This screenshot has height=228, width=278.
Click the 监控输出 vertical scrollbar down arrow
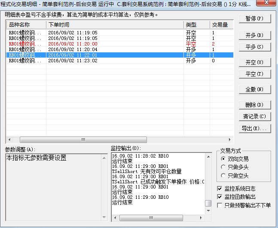208,211
